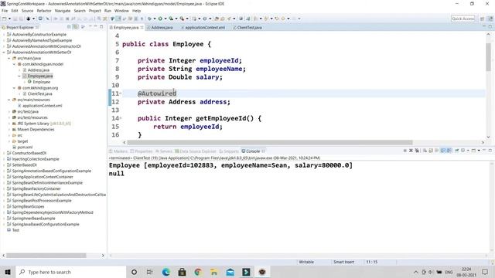Screen dimensions: 495x278
Task: Collapse the com.kkhindigyan.org package node
Action: pos(14,88)
